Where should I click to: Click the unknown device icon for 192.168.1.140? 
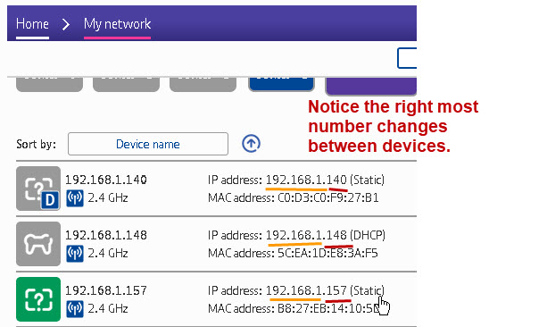tap(38, 189)
